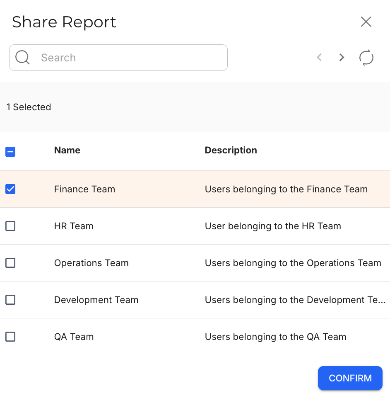
Task: Click the Description column header
Action: point(231,150)
